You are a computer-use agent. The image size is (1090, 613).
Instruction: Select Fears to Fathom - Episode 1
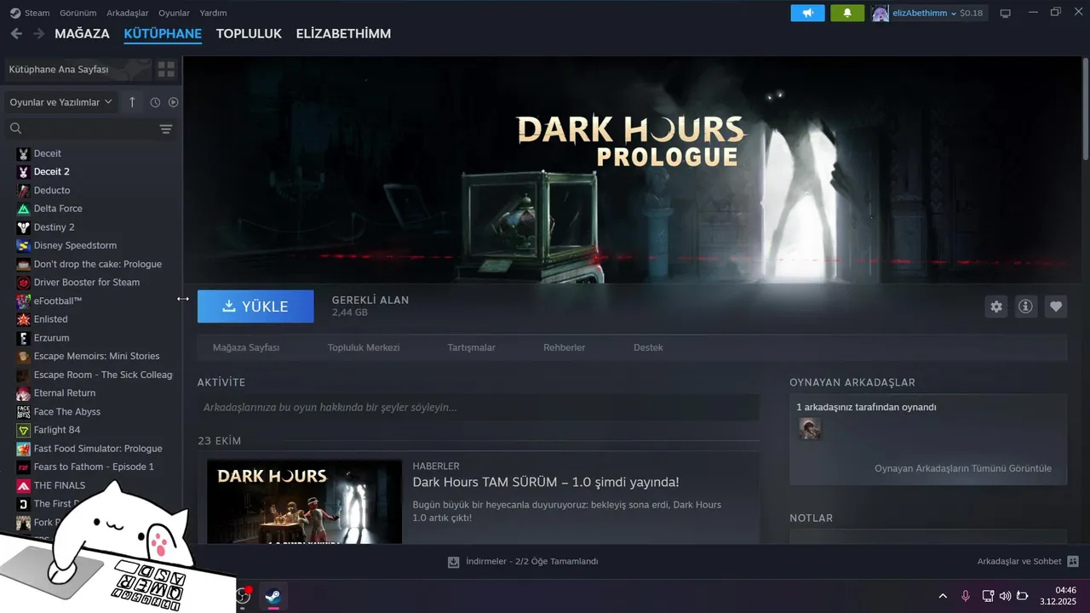pos(94,467)
